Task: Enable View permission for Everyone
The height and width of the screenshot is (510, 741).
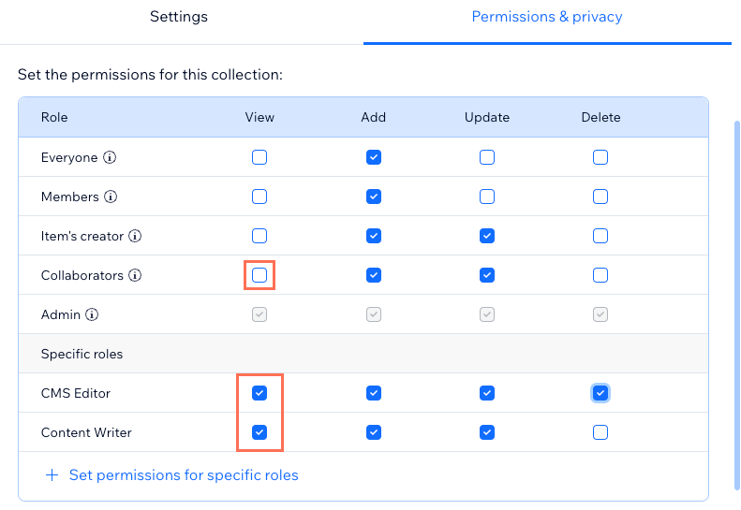Action: tap(259, 157)
